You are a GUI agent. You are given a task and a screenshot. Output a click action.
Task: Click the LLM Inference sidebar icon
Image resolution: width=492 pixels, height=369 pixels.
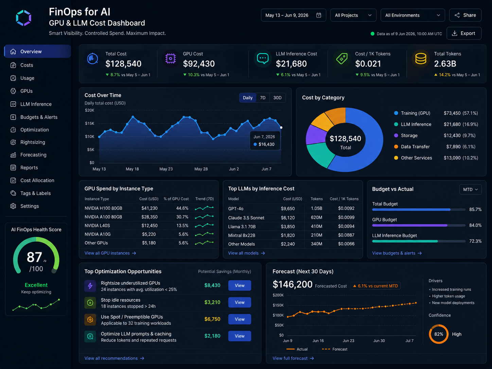click(x=13, y=104)
